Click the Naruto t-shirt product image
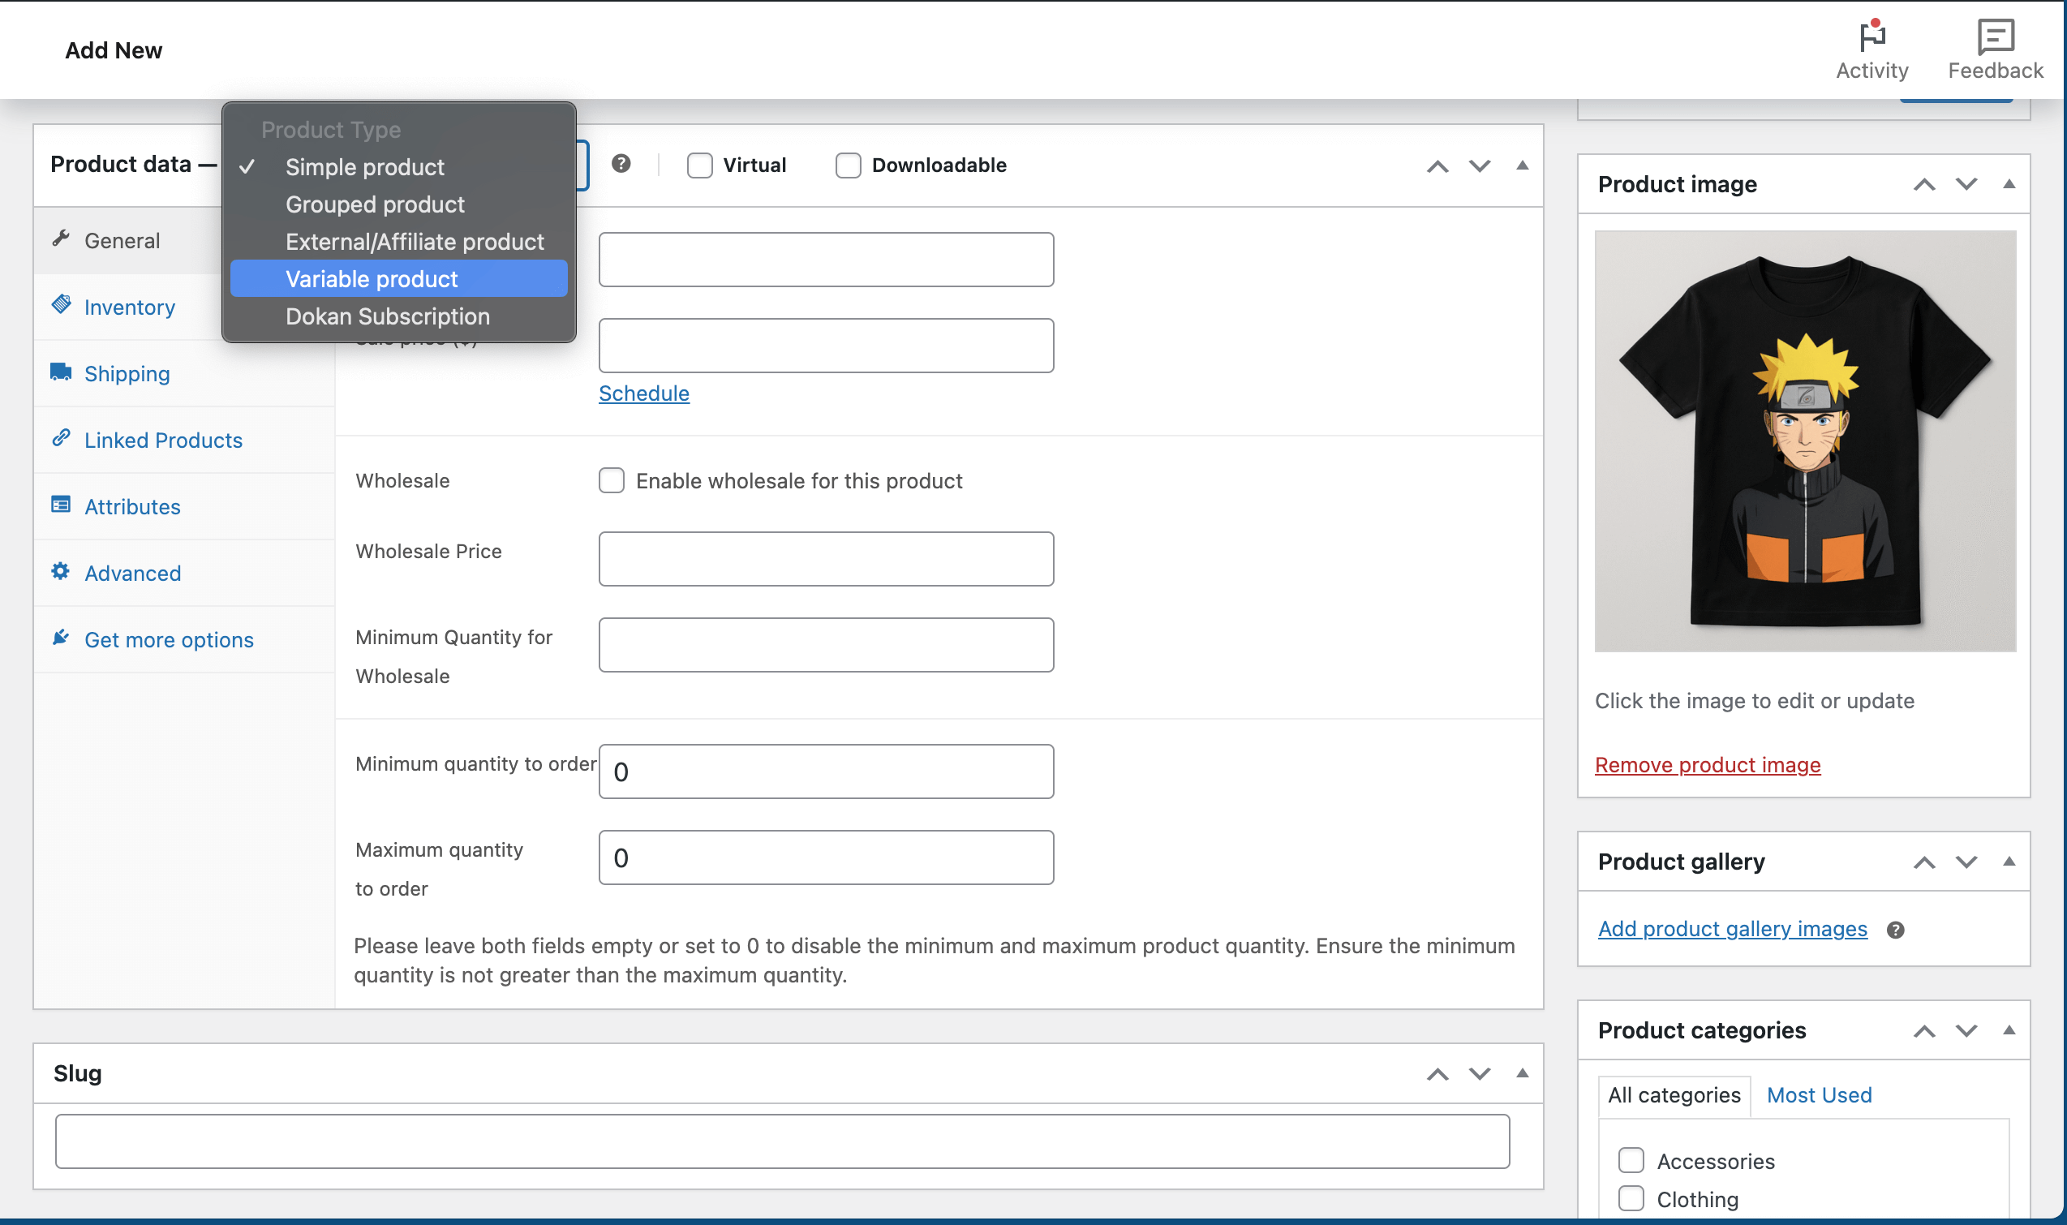Screen dimensions: 2067x1225 (x=1805, y=441)
